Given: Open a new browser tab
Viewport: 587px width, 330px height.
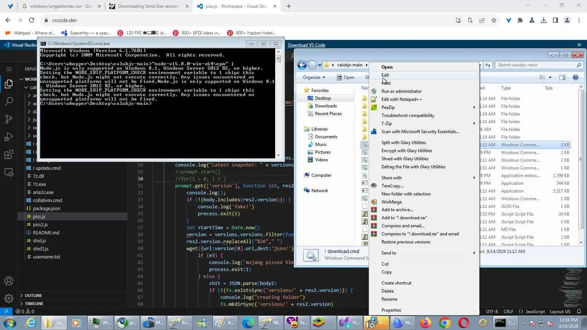Looking at the screenshot, I should 289,6.
